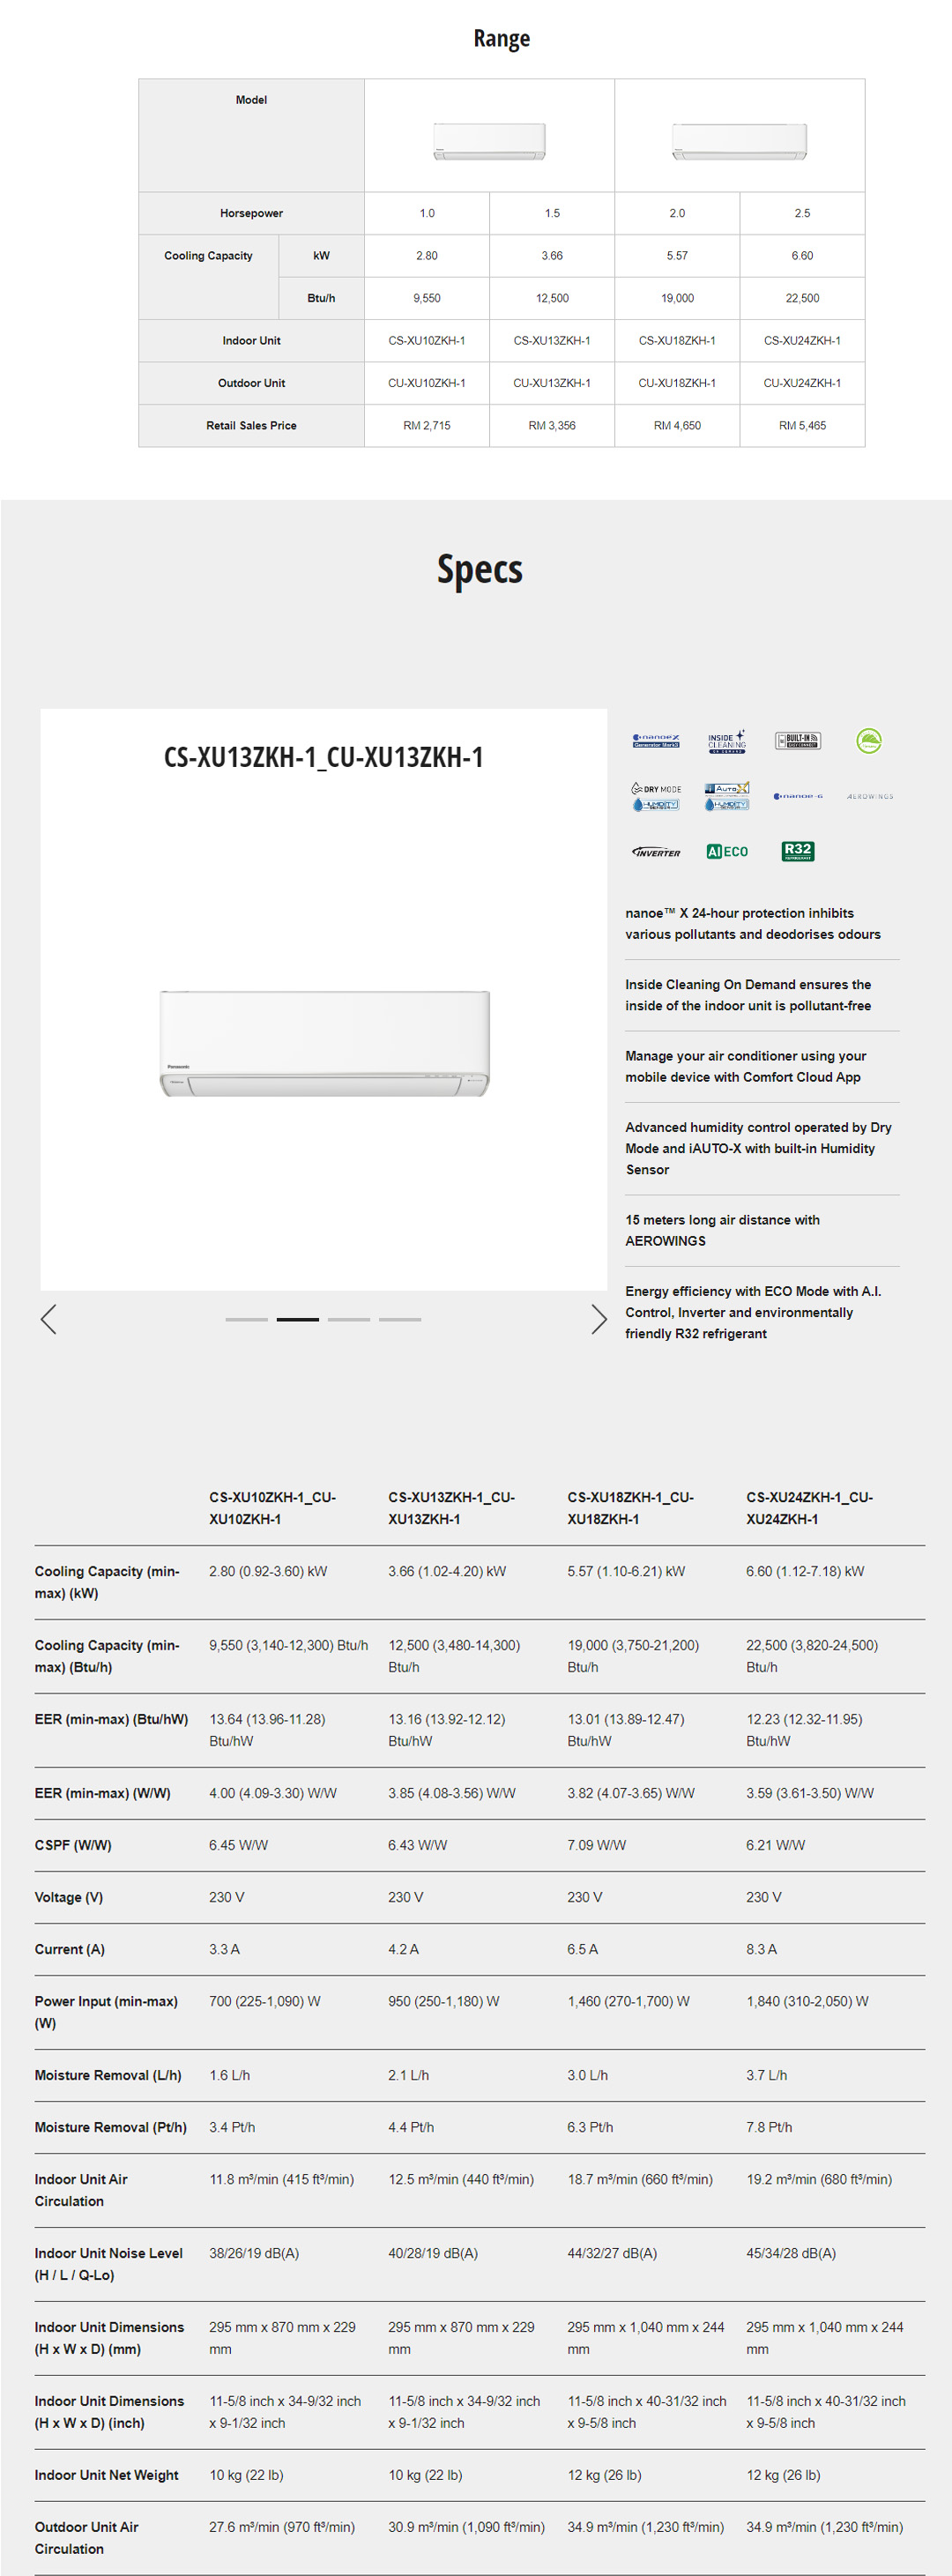This screenshot has width=952, height=2576.
Task: Click the nanoe X Generator Mark3 icon
Action: (x=656, y=741)
